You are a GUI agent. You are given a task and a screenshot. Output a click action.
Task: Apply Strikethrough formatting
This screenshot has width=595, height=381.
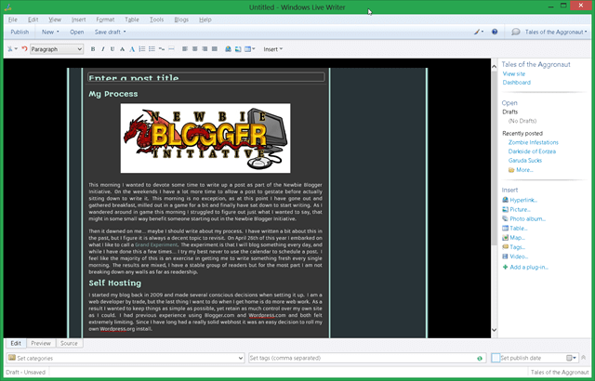pyautogui.click(x=122, y=49)
